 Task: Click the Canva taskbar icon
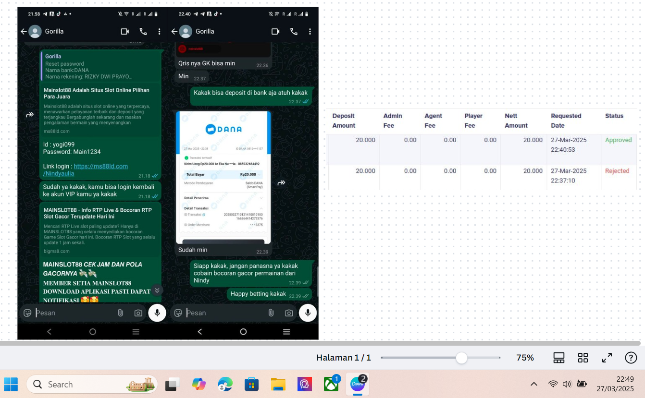(358, 384)
